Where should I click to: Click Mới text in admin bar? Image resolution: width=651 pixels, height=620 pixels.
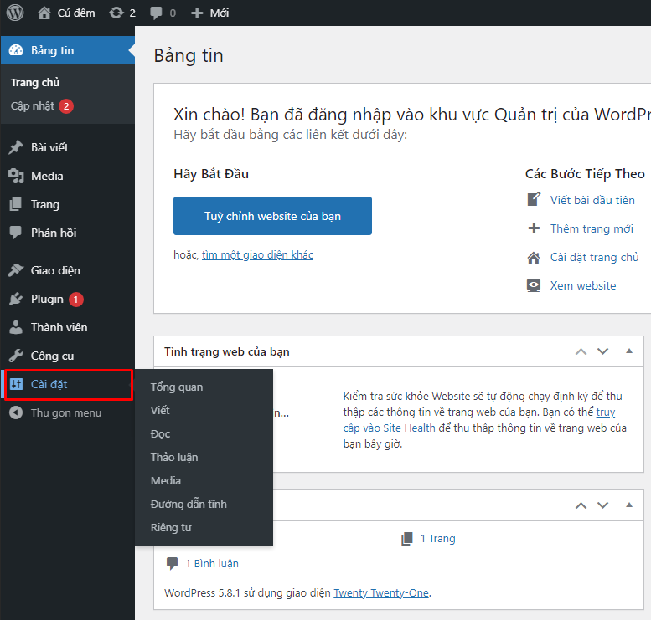(220, 13)
